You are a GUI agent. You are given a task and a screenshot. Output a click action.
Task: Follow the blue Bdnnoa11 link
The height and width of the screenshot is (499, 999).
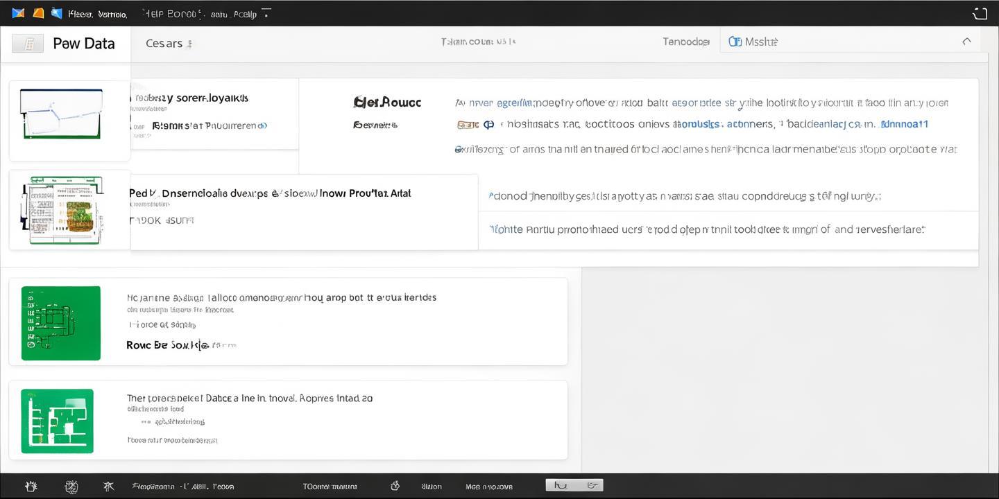coord(904,123)
